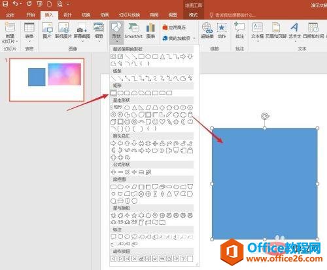Switch to the 幻灯片放映 (Slide Show) tab
This screenshot has width=327, height=270.
[129, 15]
